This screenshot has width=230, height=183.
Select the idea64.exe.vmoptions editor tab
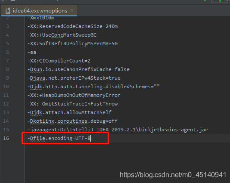click(39, 11)
